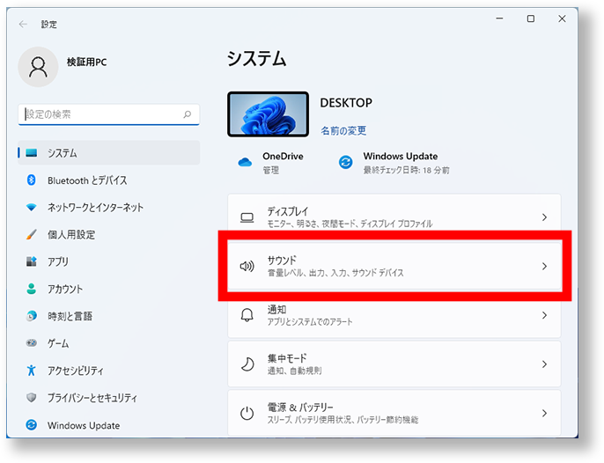
Task: Open 個人用設定 in the sidebar
Action: tap(109, 234)
